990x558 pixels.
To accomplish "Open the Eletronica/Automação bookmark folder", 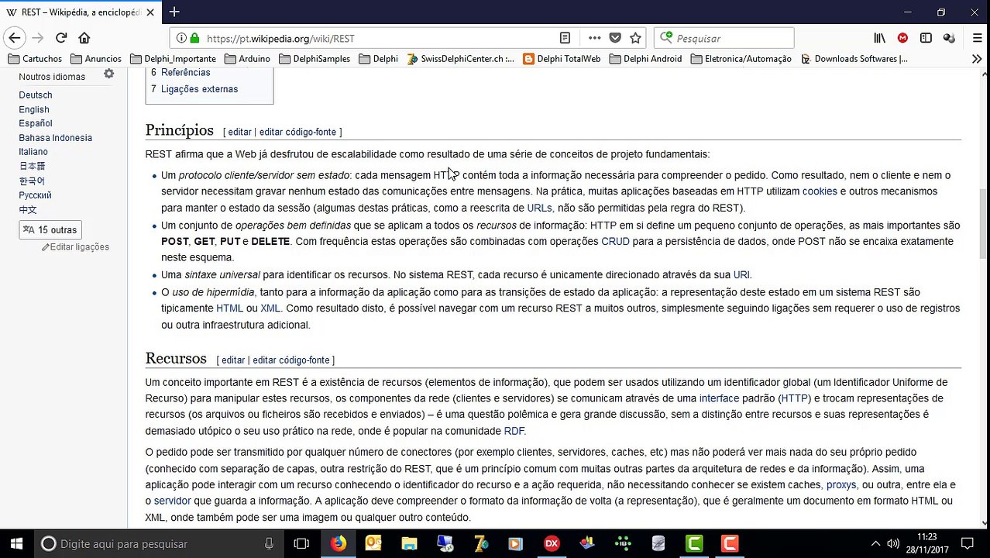I will tap(741, 59).
